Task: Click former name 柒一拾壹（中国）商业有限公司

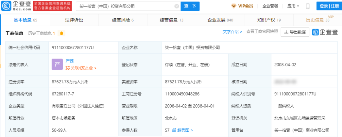Action: click(x=302, y=130)
